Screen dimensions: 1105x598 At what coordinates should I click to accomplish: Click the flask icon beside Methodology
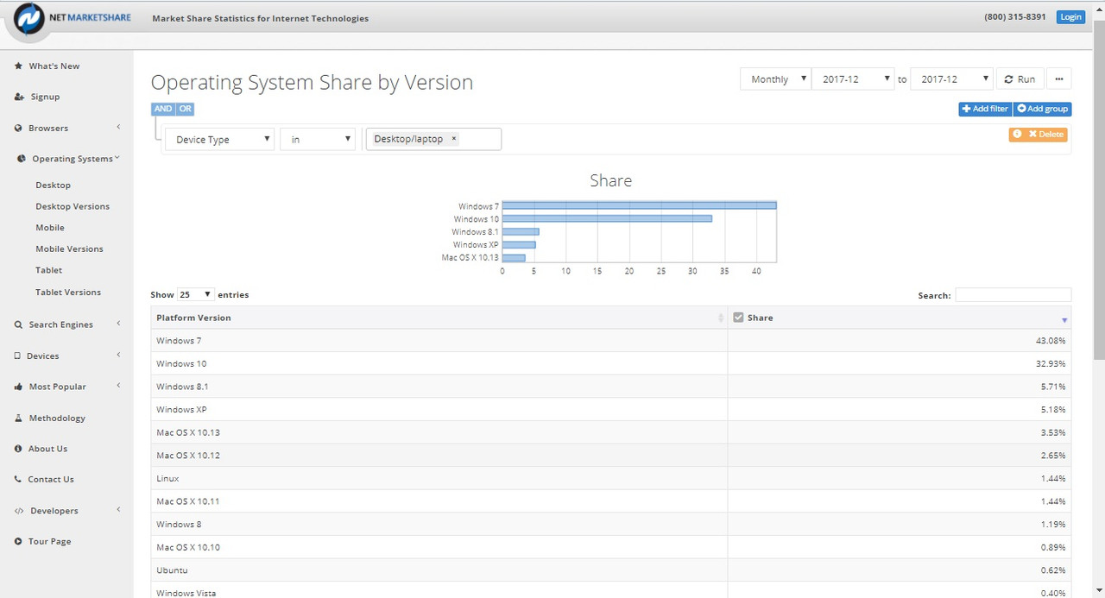click(x=19, y=418)
